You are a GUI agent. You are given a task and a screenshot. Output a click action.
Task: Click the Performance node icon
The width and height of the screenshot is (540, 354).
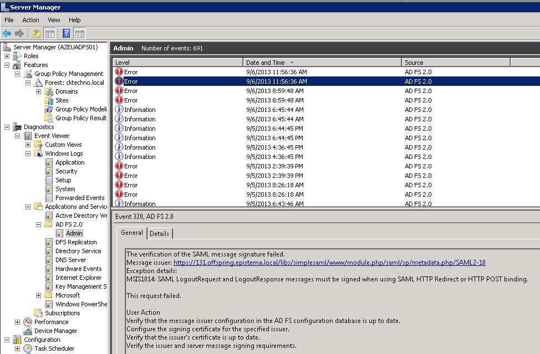pyautogui.click(x=28, y=322)
